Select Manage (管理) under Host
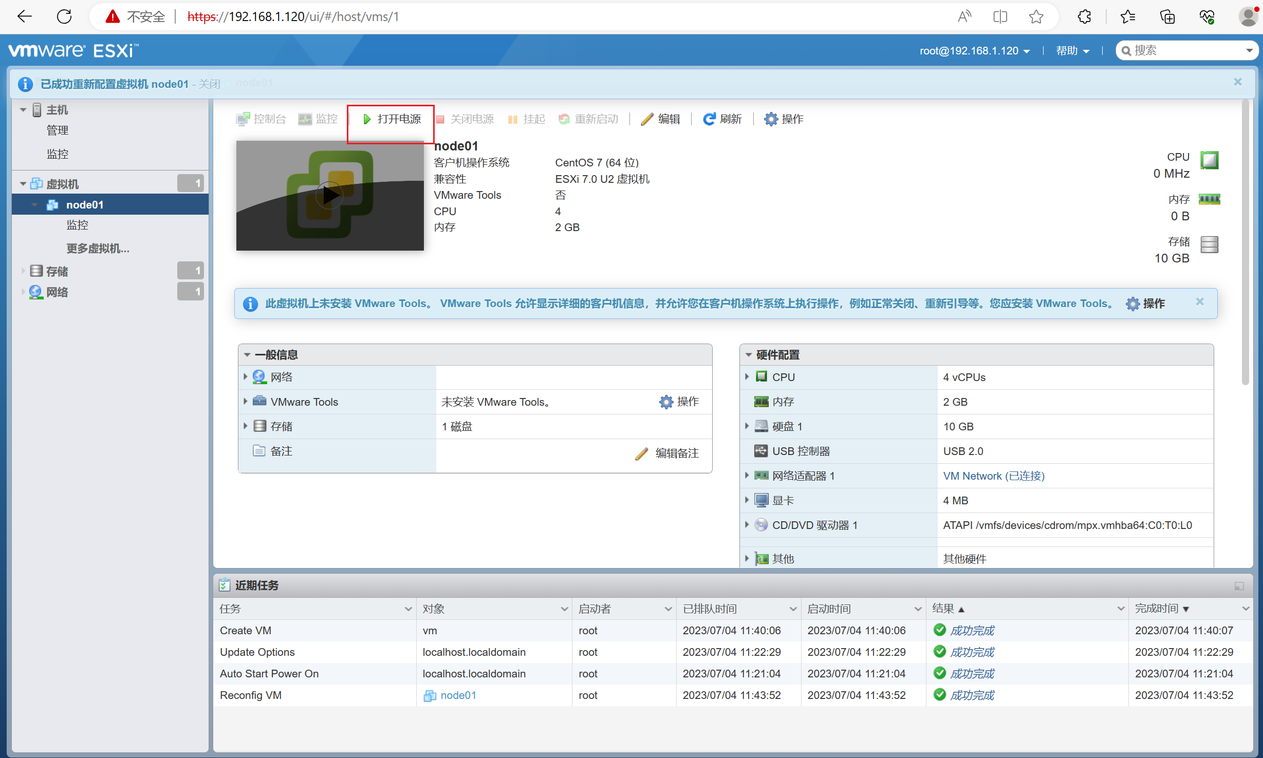1263x758 pixels. click(x=58, y=130)
